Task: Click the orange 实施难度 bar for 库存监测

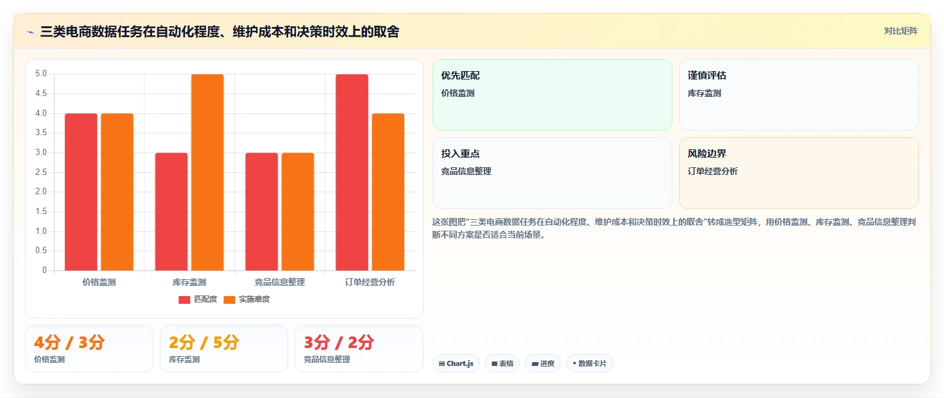Action: pos(207,172)
